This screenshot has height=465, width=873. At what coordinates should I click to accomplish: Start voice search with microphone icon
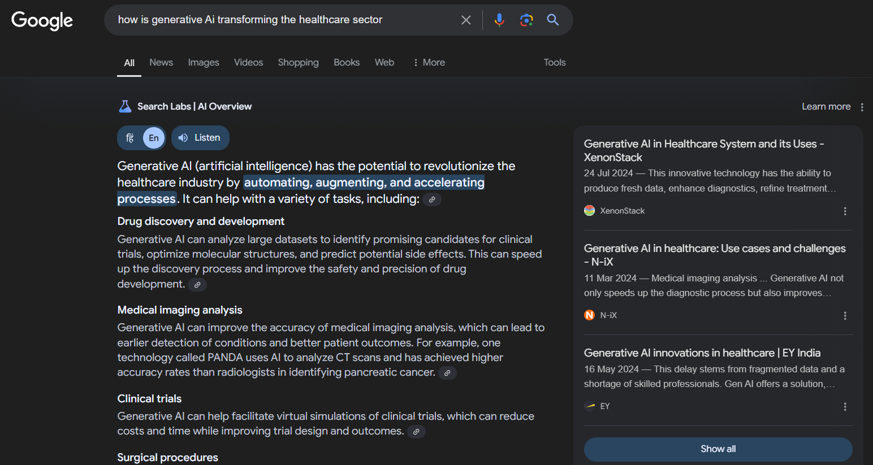499,20
